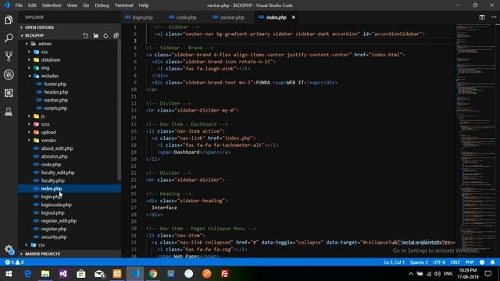500x281 pixels.
Task: Open the Go menu
Action: pos(86,5)
